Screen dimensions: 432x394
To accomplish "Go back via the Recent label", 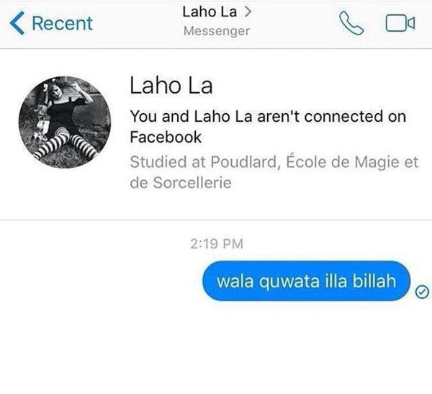I will click(62, 23).
